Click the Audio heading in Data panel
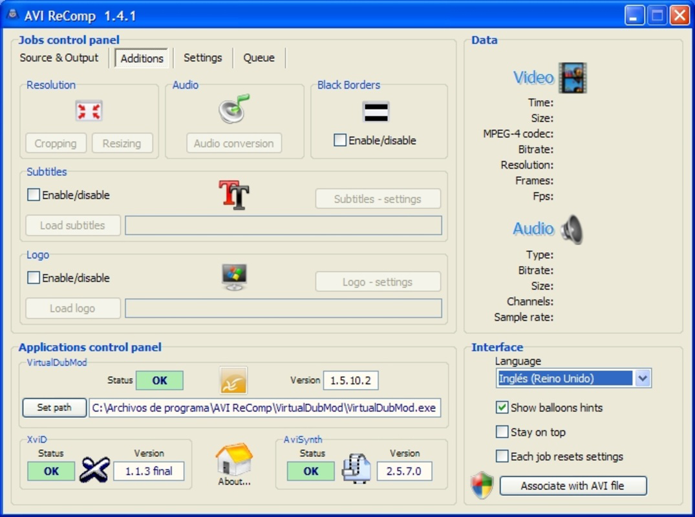Image resolution: width=695 pixels, height=517 pixels. pos(533,229)
